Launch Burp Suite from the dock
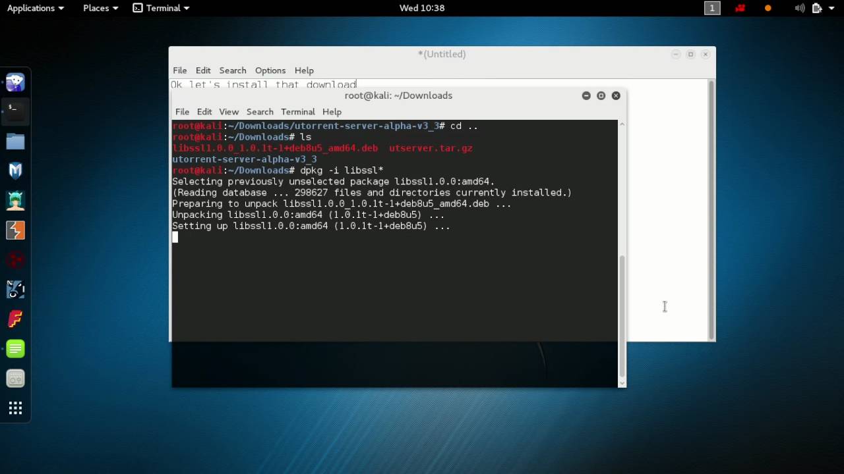The width and height of the screenshot is (844, 474). point(15,230)
